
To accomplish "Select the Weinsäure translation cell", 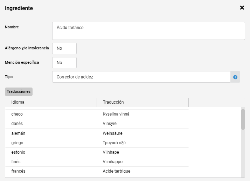I will (x=143, y=133).
